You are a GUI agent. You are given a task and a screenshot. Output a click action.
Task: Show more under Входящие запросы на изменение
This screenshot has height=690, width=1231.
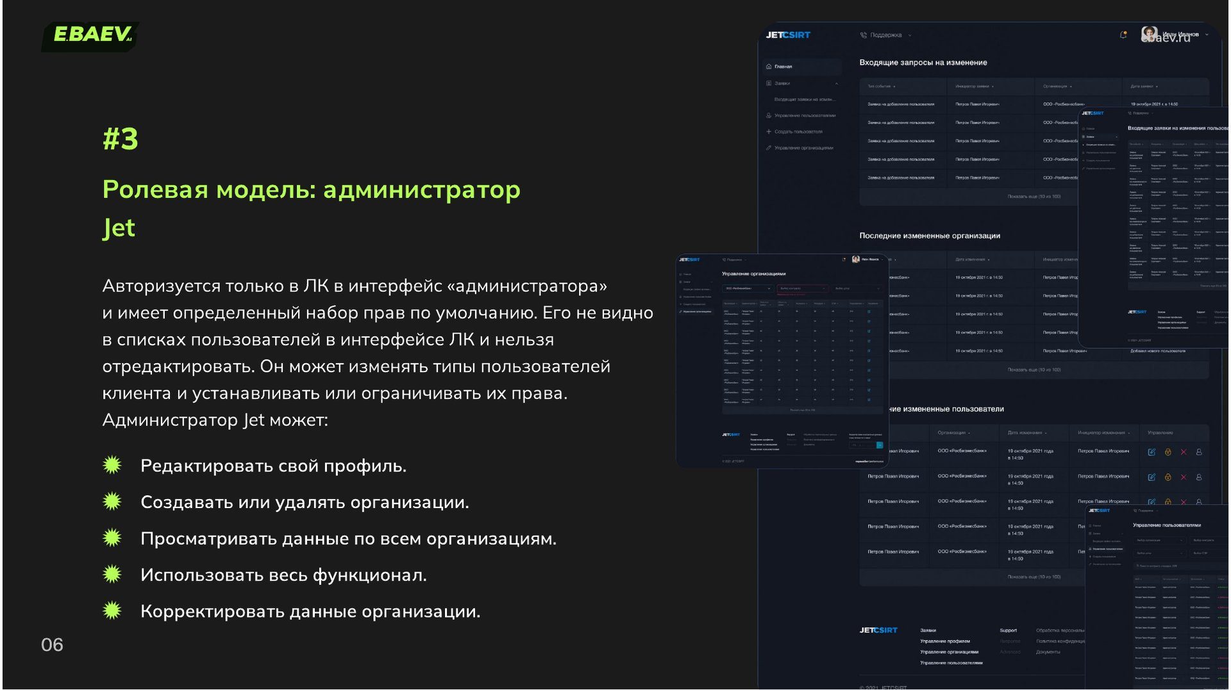1034,197
